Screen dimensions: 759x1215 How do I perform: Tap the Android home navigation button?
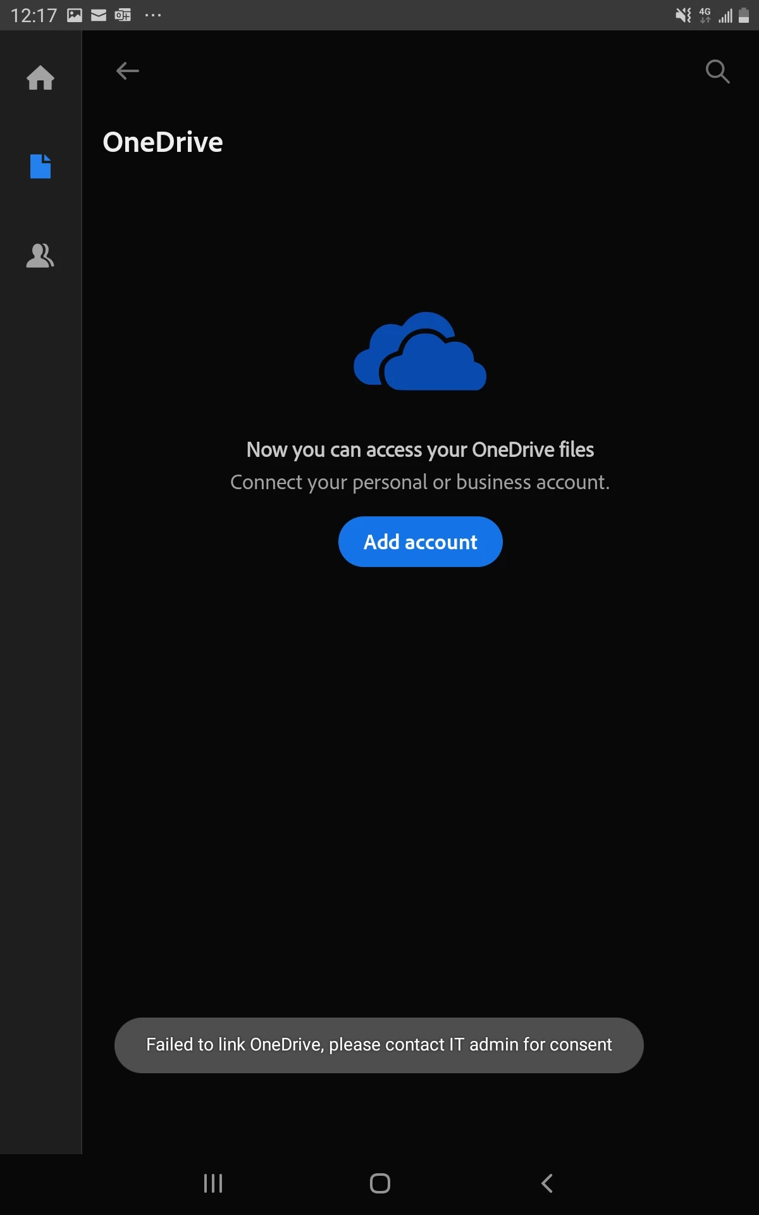pyautogui.click(x=379, y=1183)
